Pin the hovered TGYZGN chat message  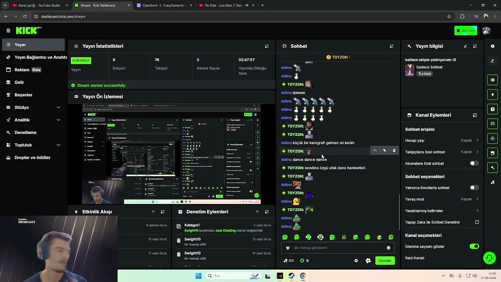coord(384,151)
